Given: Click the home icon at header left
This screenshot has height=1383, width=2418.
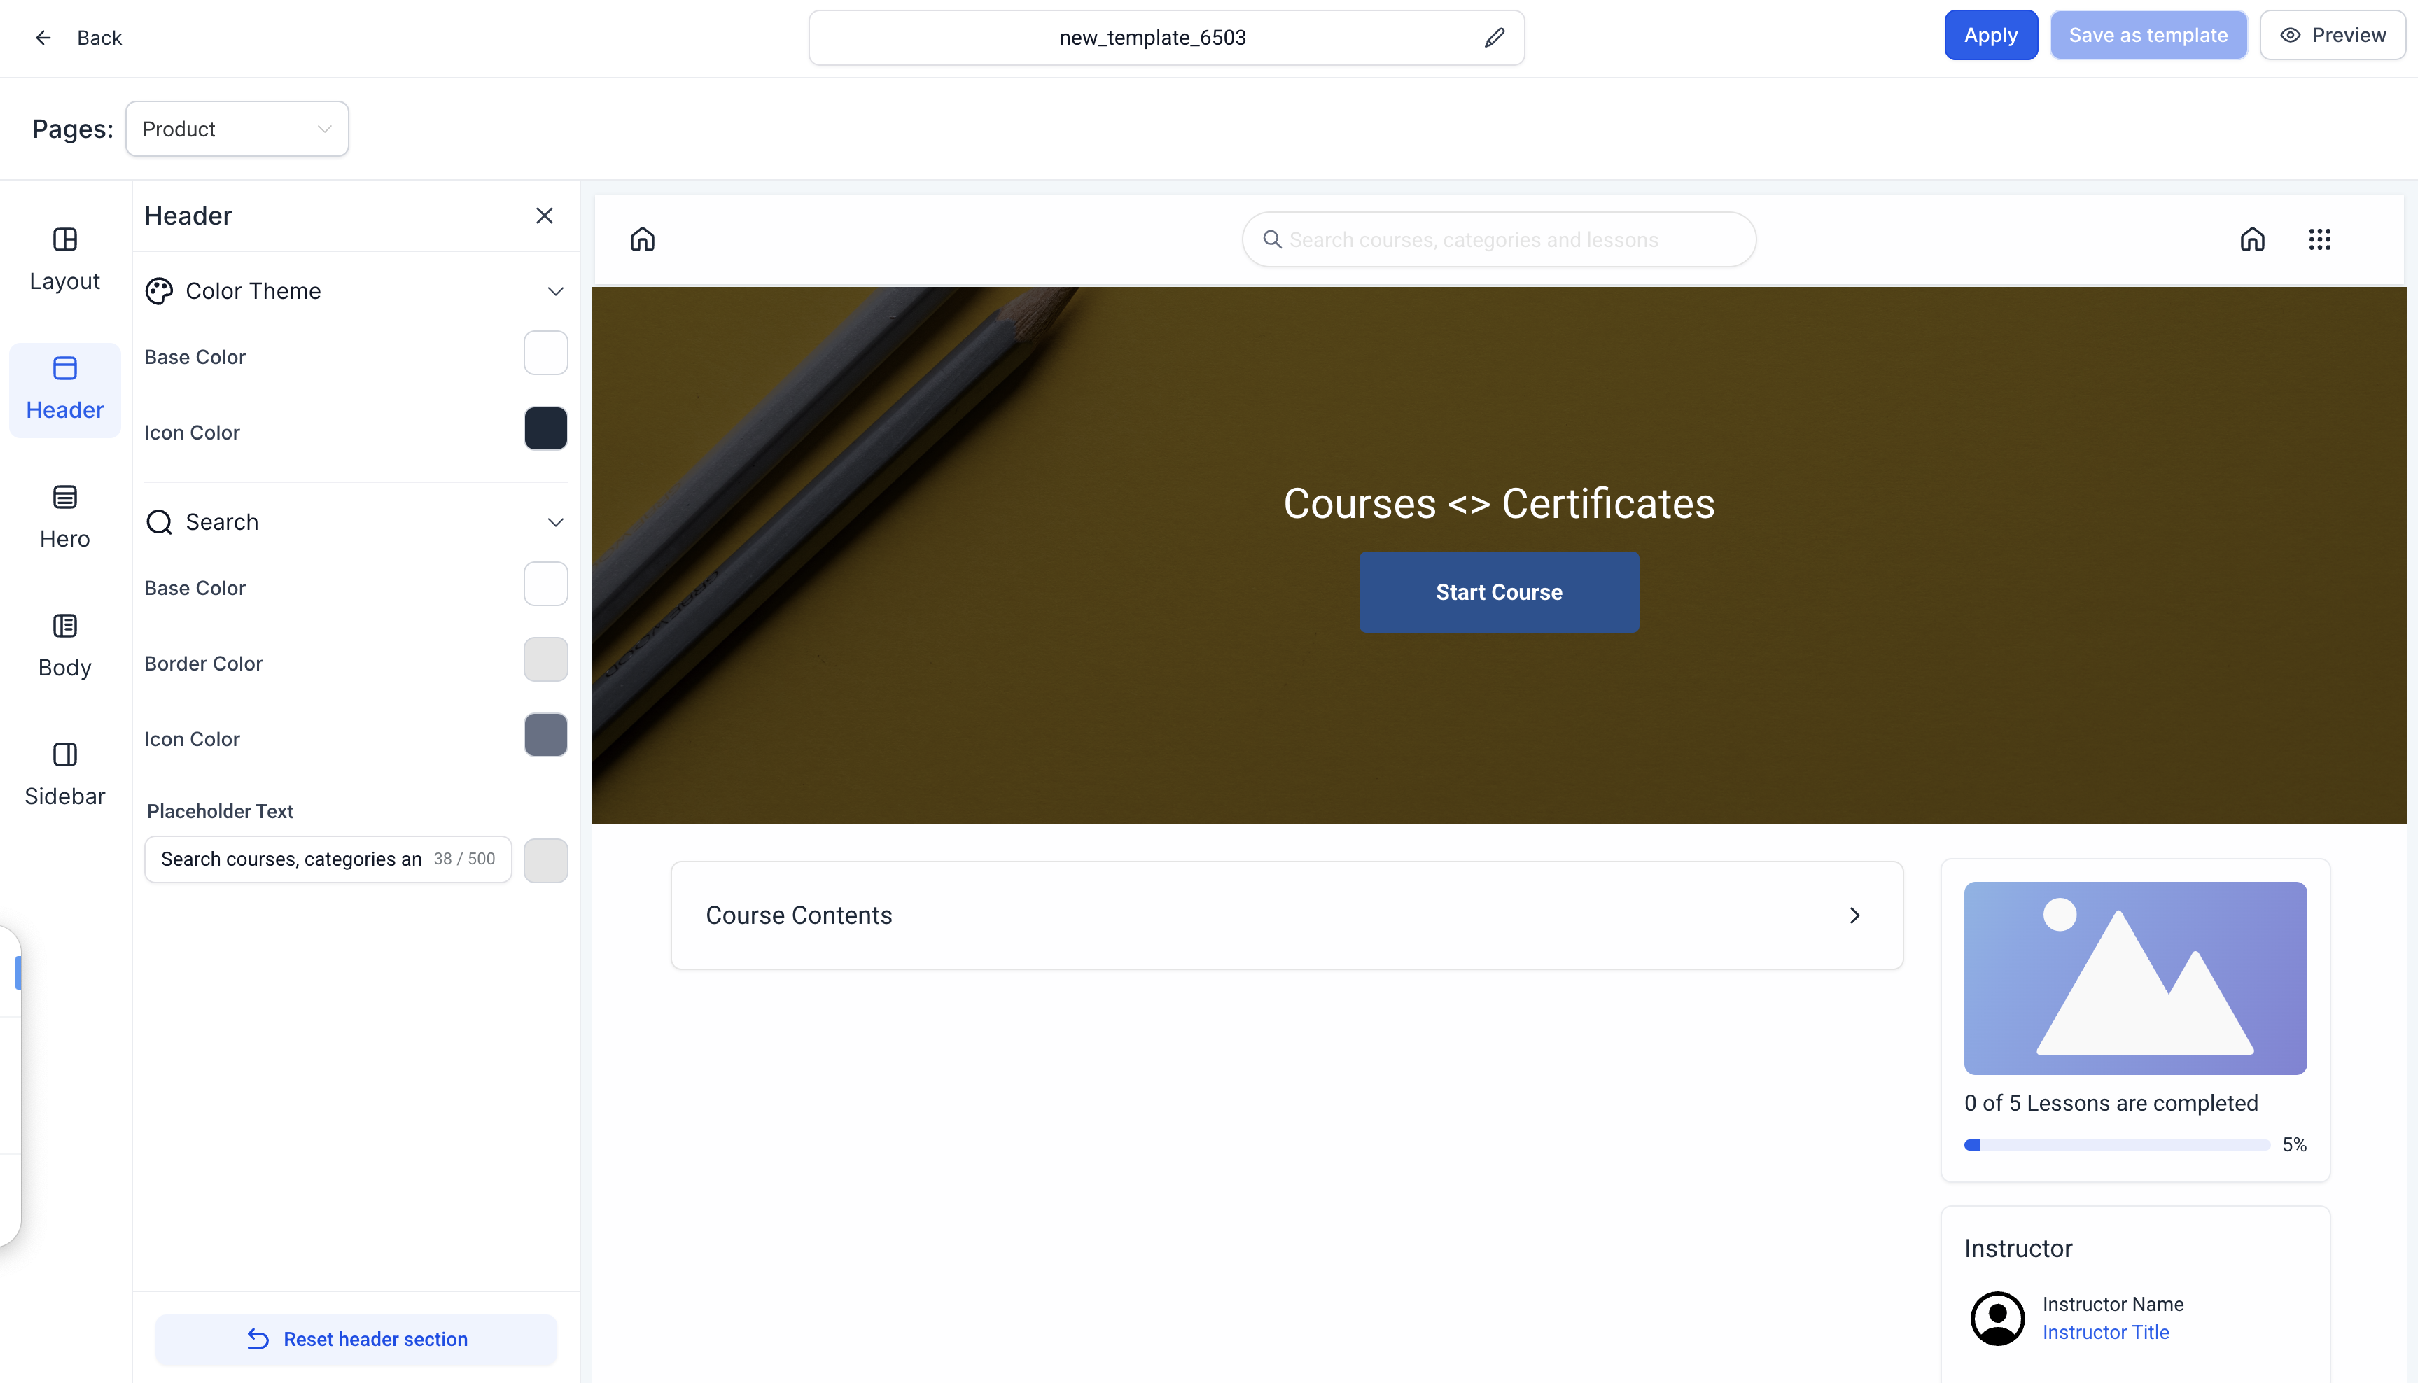Looking at the screenshot, I should [642, 239].
